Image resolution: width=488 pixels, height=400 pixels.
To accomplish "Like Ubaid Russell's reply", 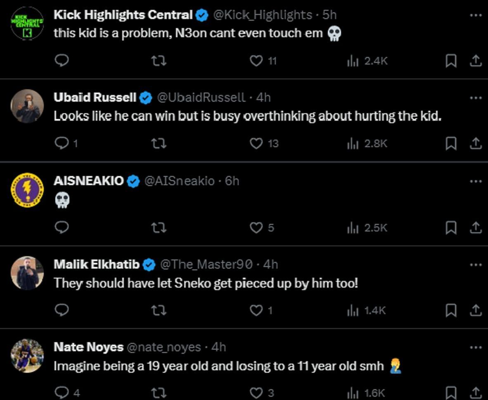I will 256,144.
